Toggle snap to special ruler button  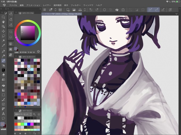coord(157,10)
